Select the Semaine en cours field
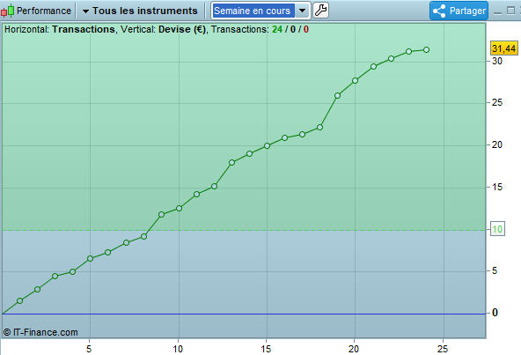521x355 pixels. (253, 11)
